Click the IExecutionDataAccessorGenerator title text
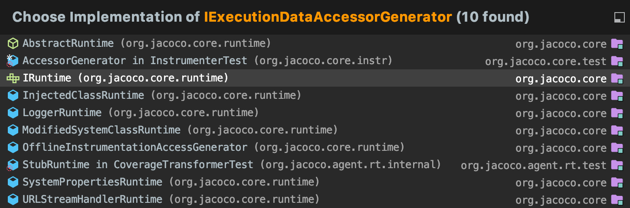Screen dimensions: 630x208 click(328, 17)
